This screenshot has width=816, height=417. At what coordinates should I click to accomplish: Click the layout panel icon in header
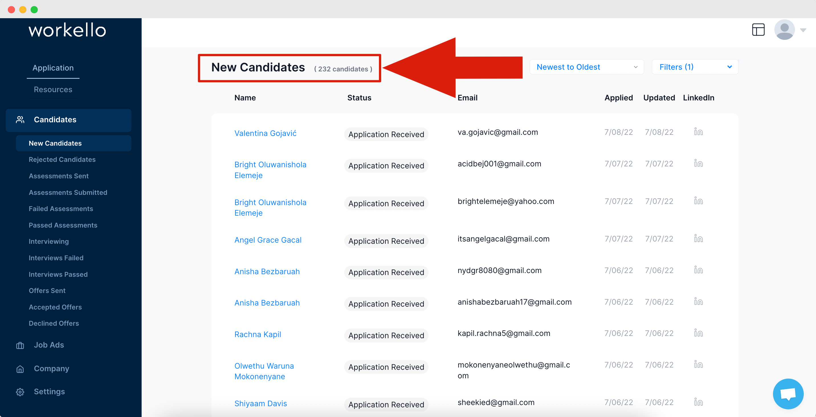[758, 30]
